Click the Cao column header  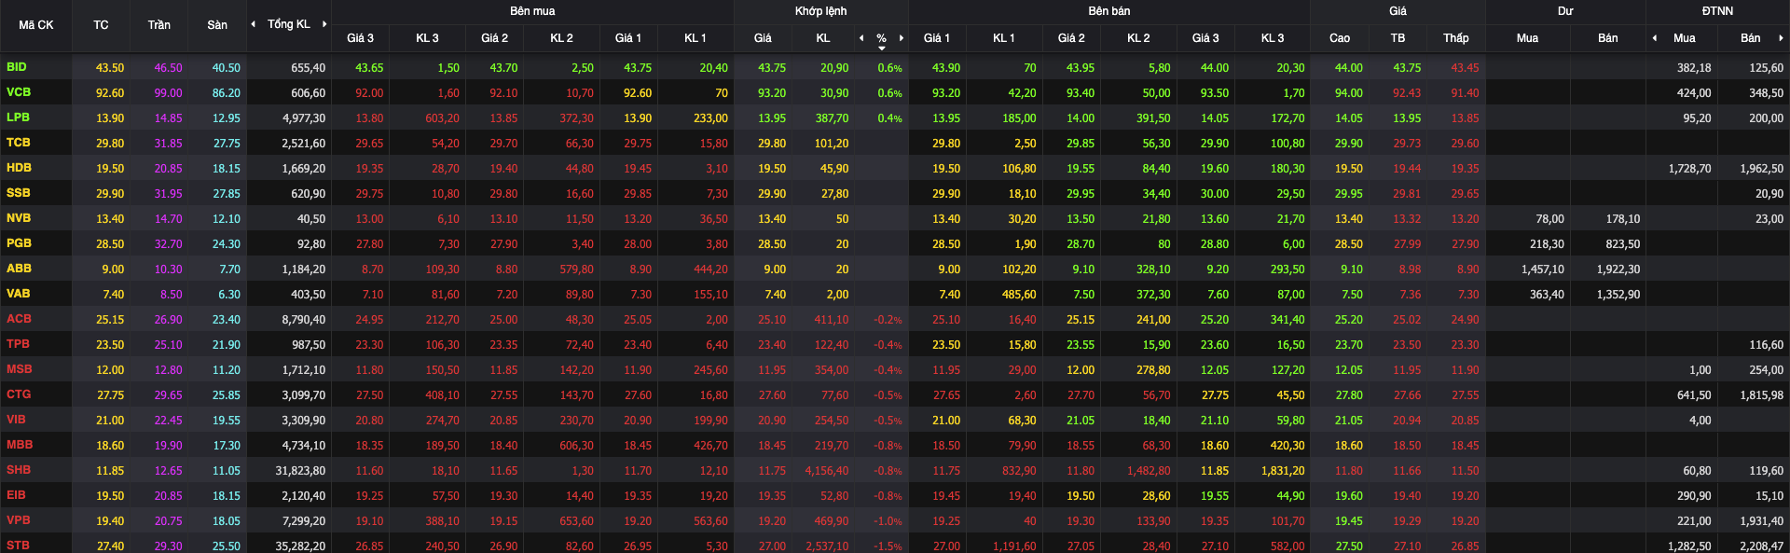(1340, 38)
